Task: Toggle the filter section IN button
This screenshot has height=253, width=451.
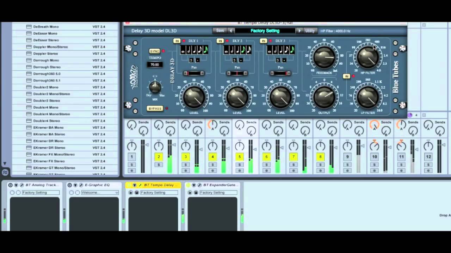Action: (347, 76)
